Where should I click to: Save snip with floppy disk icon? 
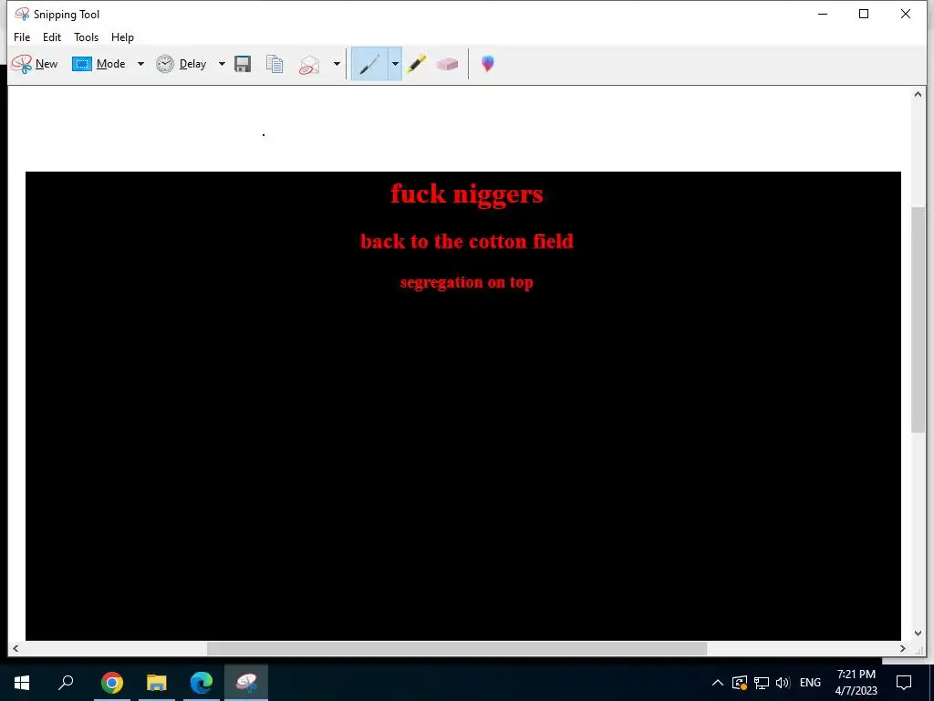pos(243,64)
